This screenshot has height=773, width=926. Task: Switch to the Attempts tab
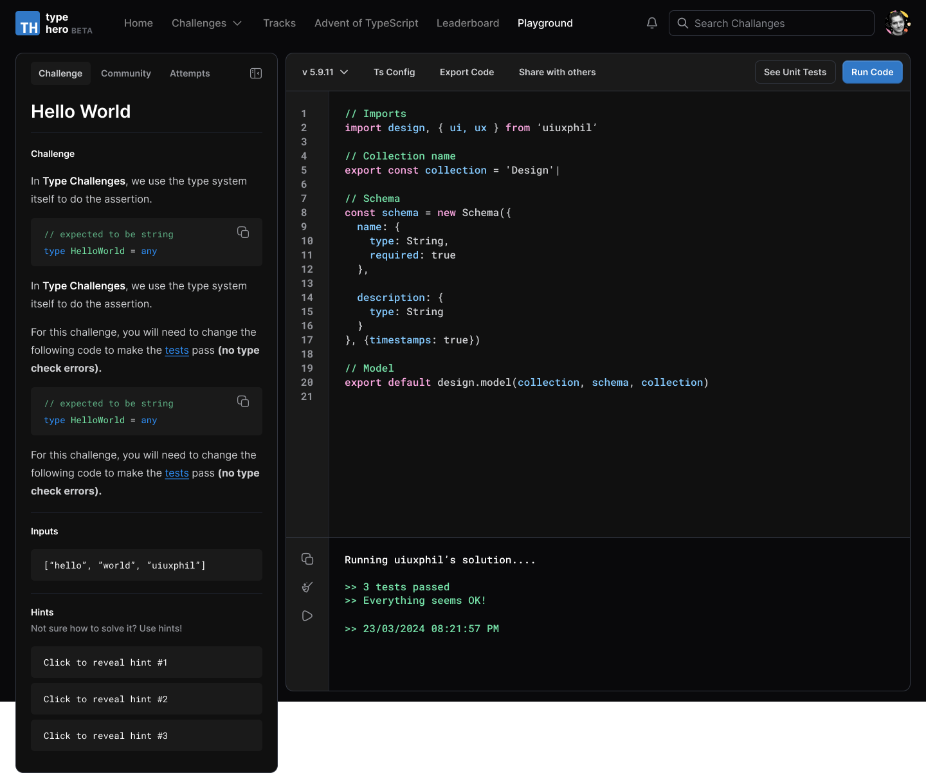click(190, 73)
